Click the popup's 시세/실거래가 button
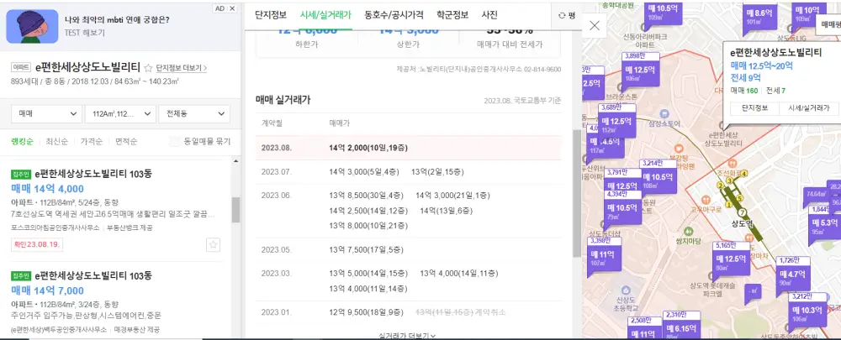This screenshot has width=841, height=340. pyautogui.click(x=809, y=107)
